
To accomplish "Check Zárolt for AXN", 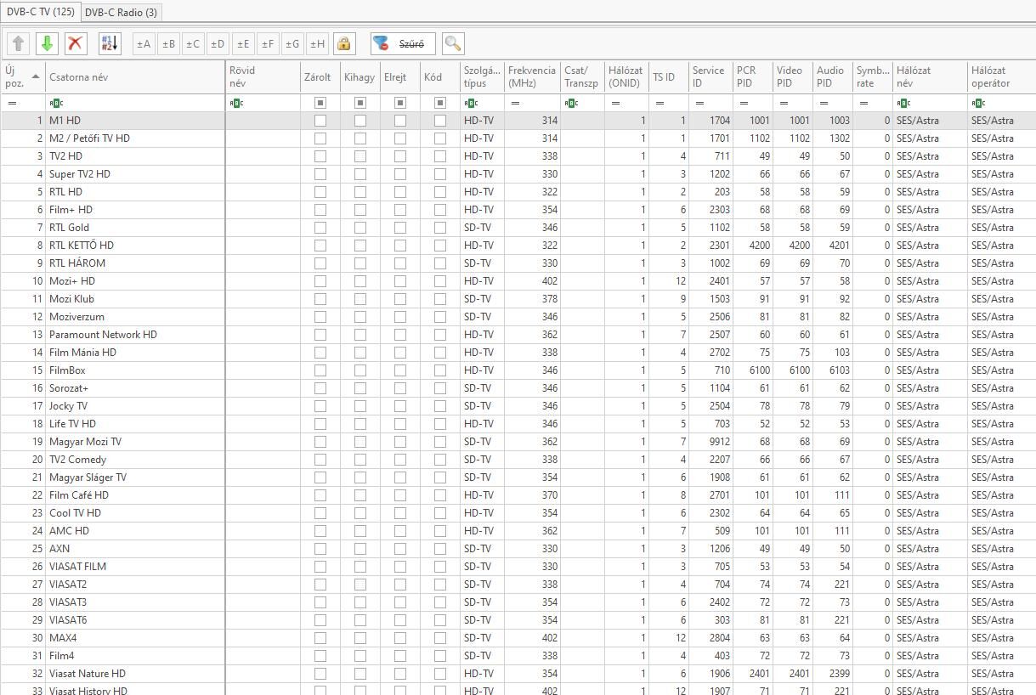I will [x=320, y=549].
